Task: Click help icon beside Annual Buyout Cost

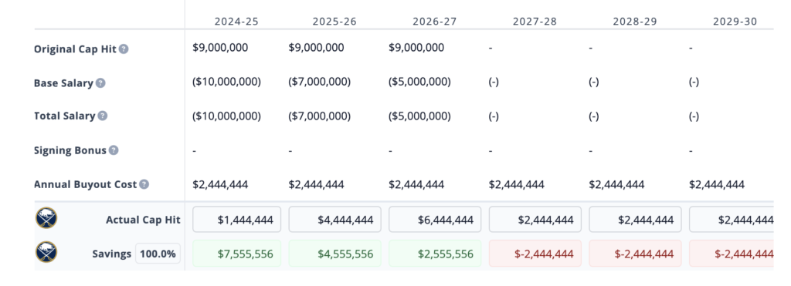Action: (144, 184)
